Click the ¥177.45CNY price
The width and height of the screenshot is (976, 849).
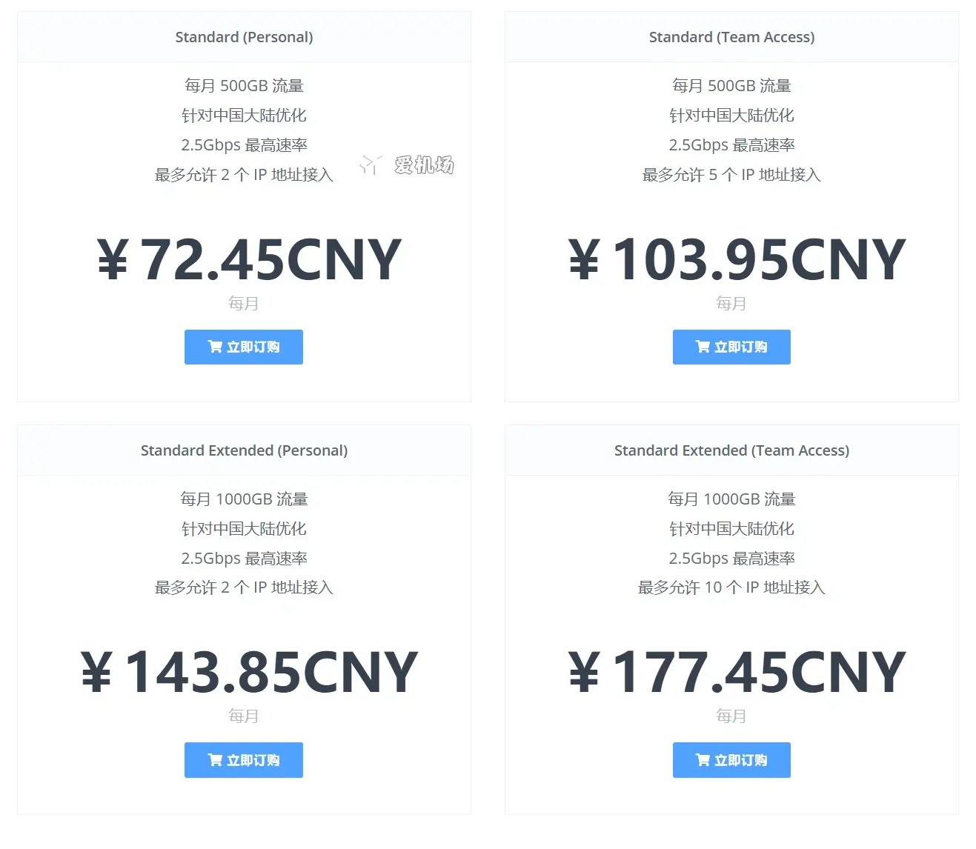[737, 673]
